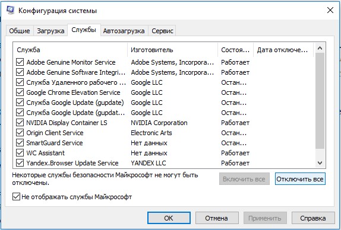Click the scroll up arrow of services list
Screen dimensions: 341x230
click(x=320, y=48)
